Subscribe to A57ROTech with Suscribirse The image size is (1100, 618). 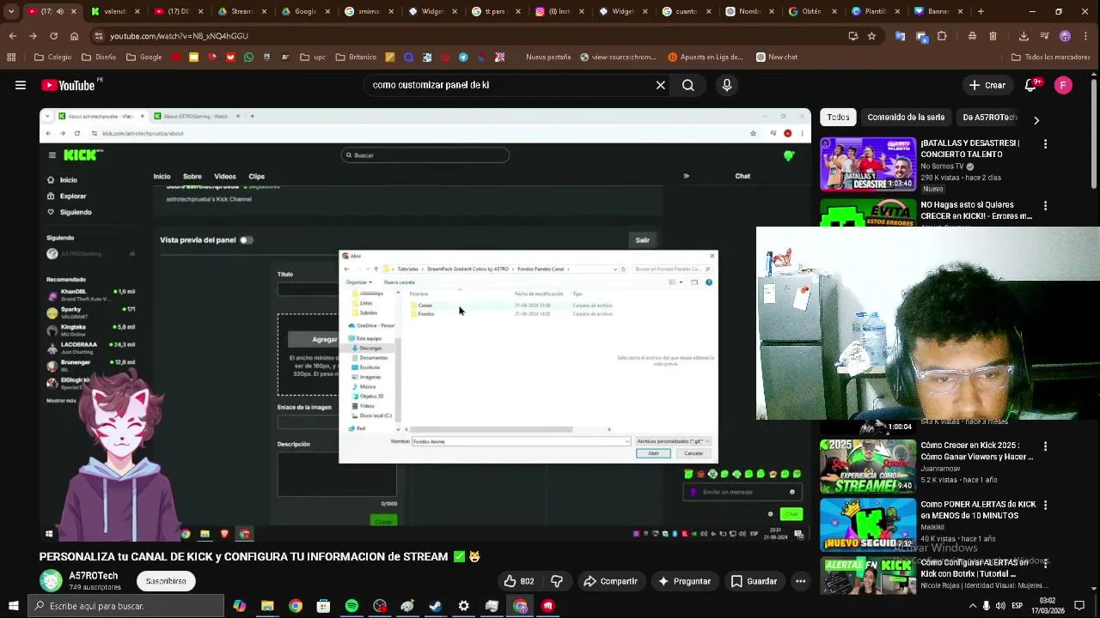coord(166,581)
